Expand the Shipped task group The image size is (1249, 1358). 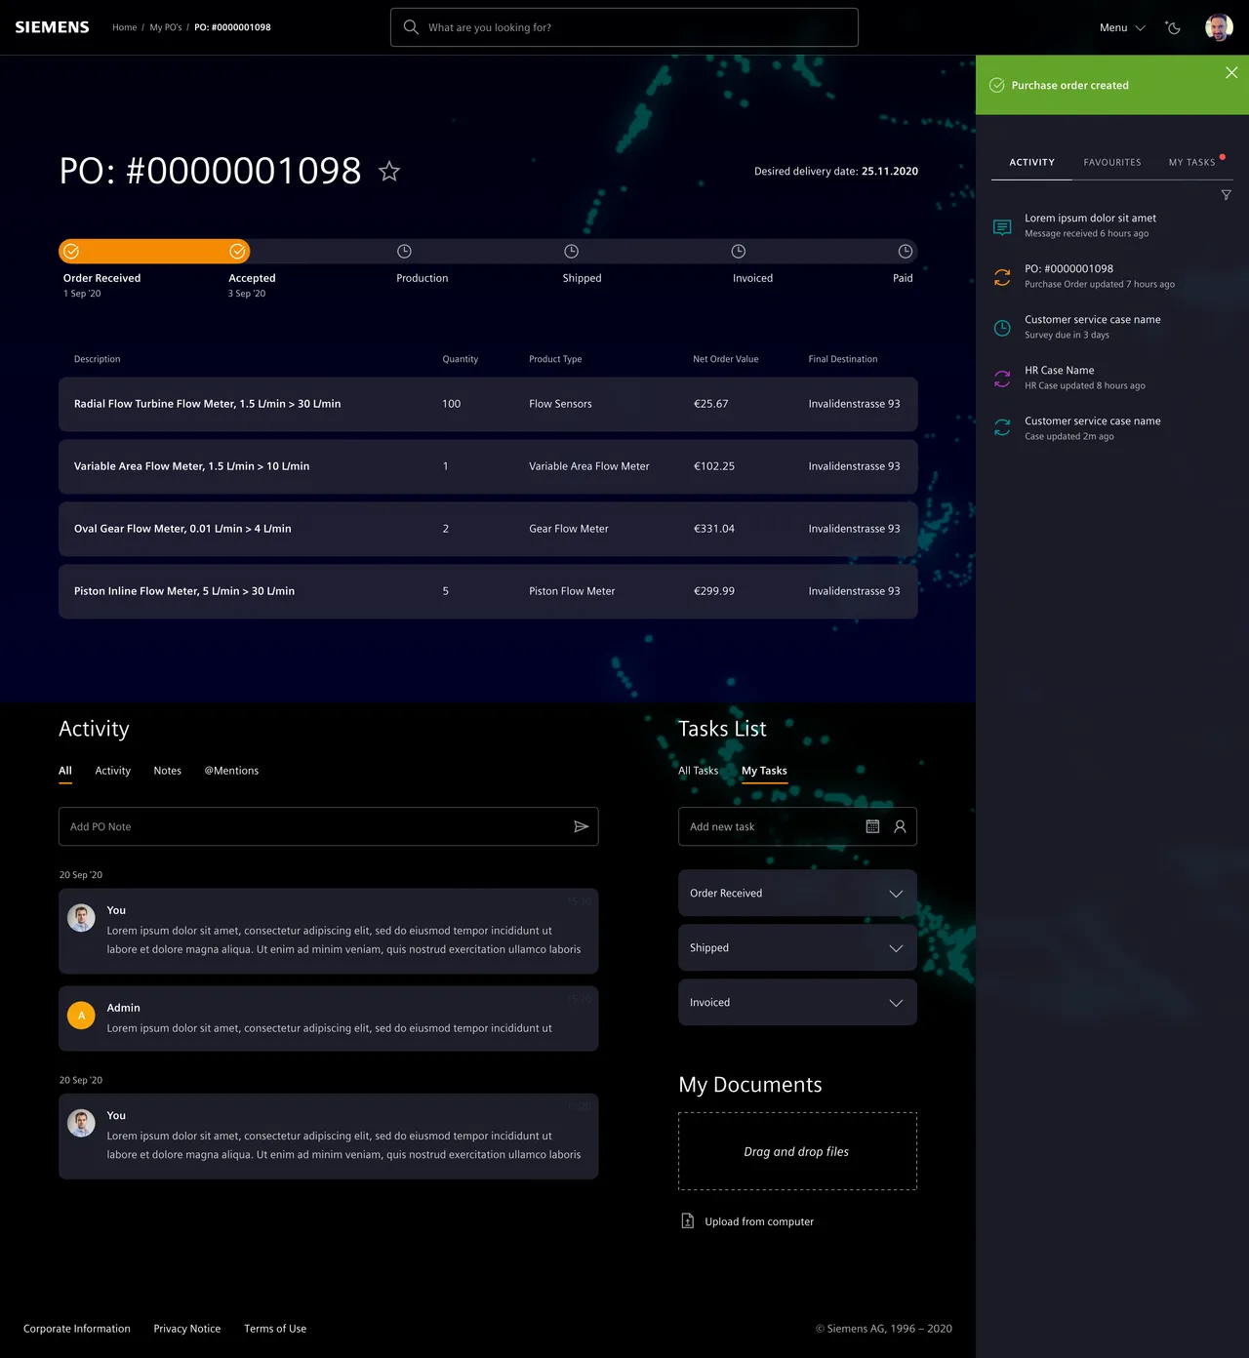pos(895,947)
